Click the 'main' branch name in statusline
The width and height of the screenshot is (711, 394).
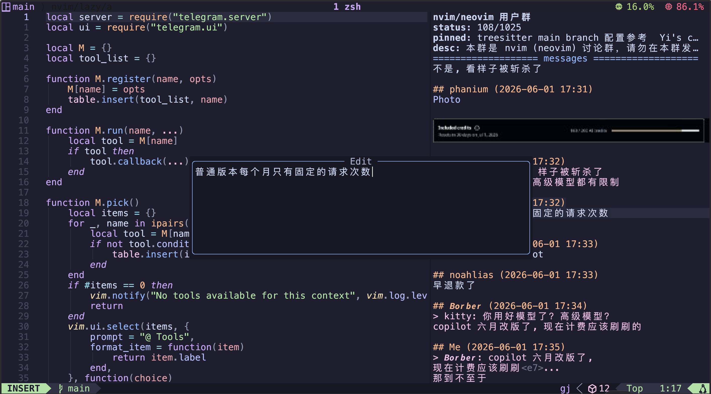click(79, 388)
